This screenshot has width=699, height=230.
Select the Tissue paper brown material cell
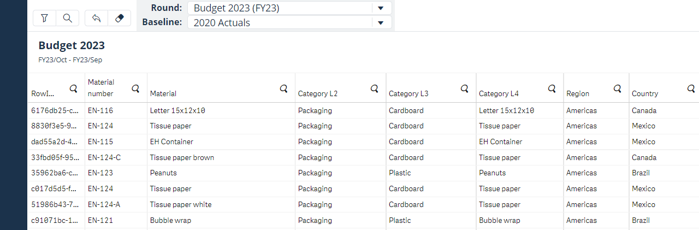click(182, 157)
